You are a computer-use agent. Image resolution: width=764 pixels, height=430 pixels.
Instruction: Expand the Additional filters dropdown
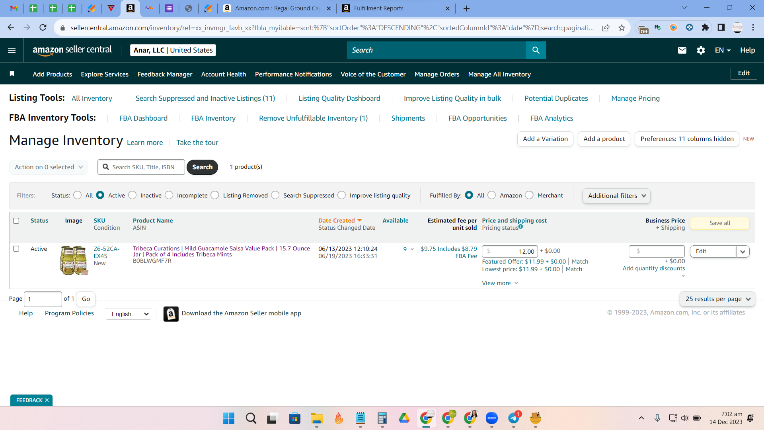(616, 196)
